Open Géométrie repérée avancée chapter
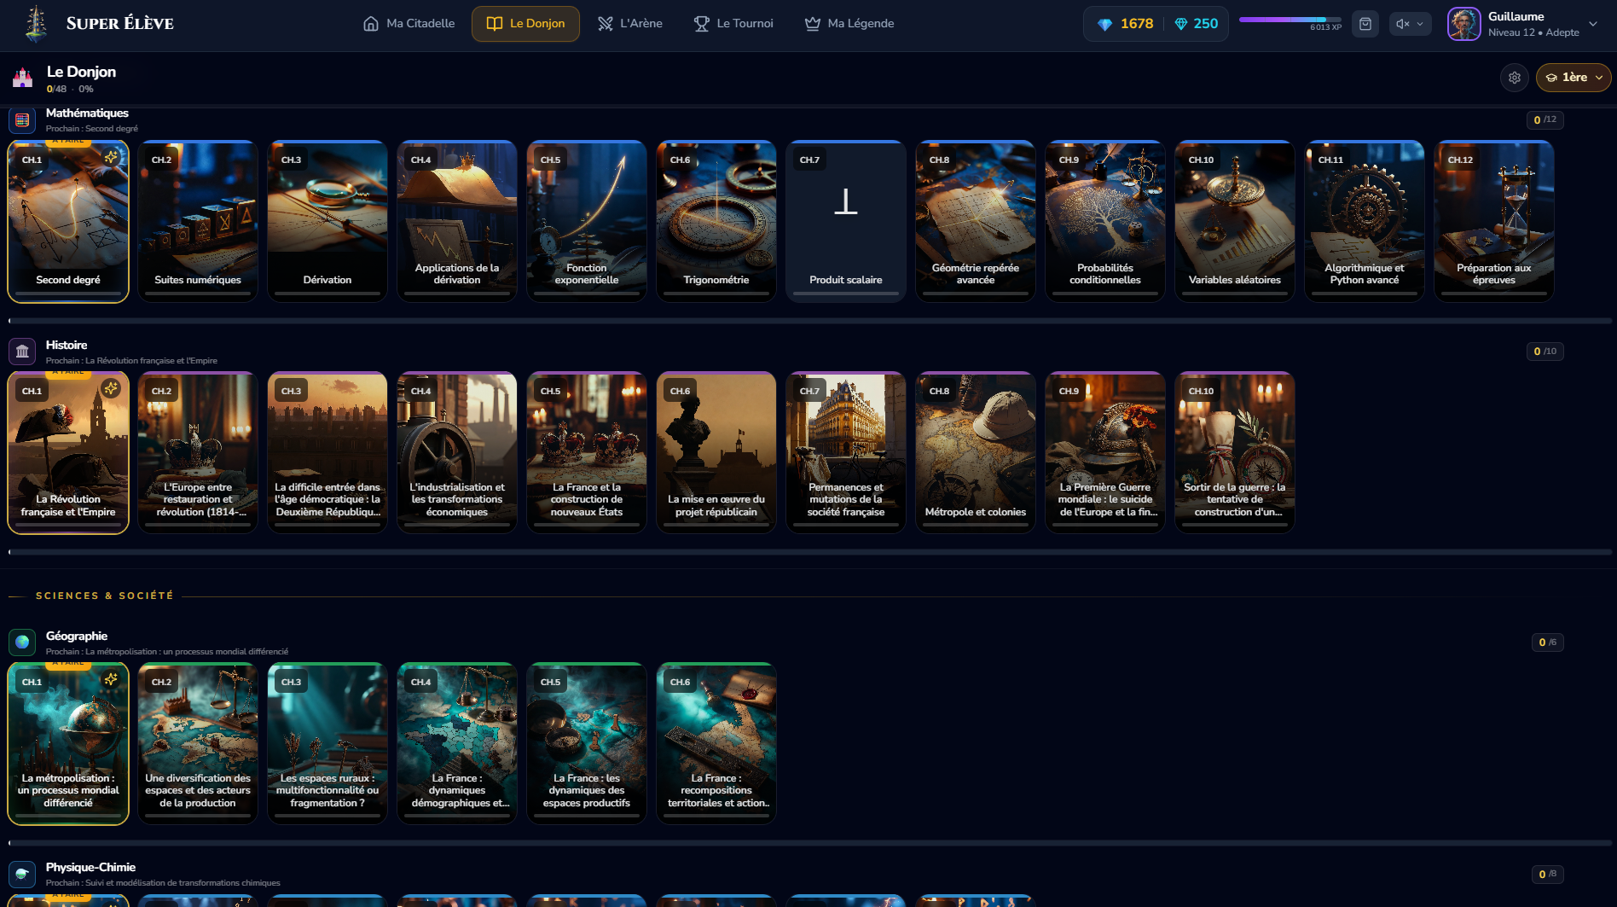 (976, 221)
